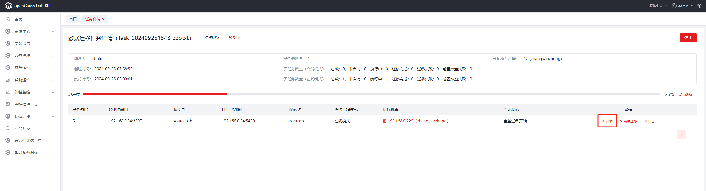The image size is (706, 191).
Task: Close the 任务详情 tab
Action: pos(103,19)
